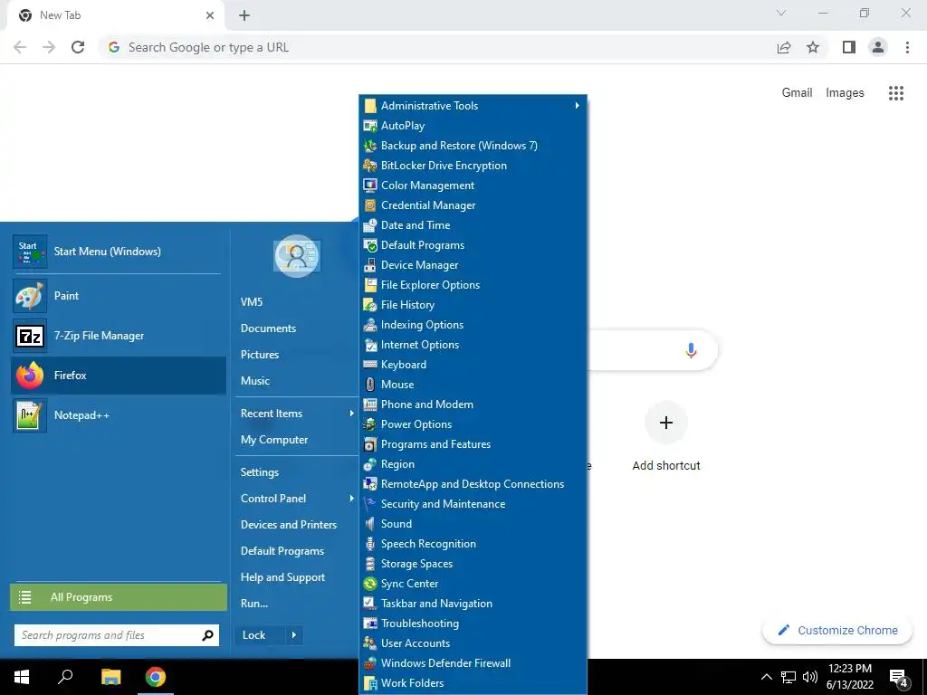927x695 pixels.
Task: Select File Explorer Options entry
Action: (473, 285)
